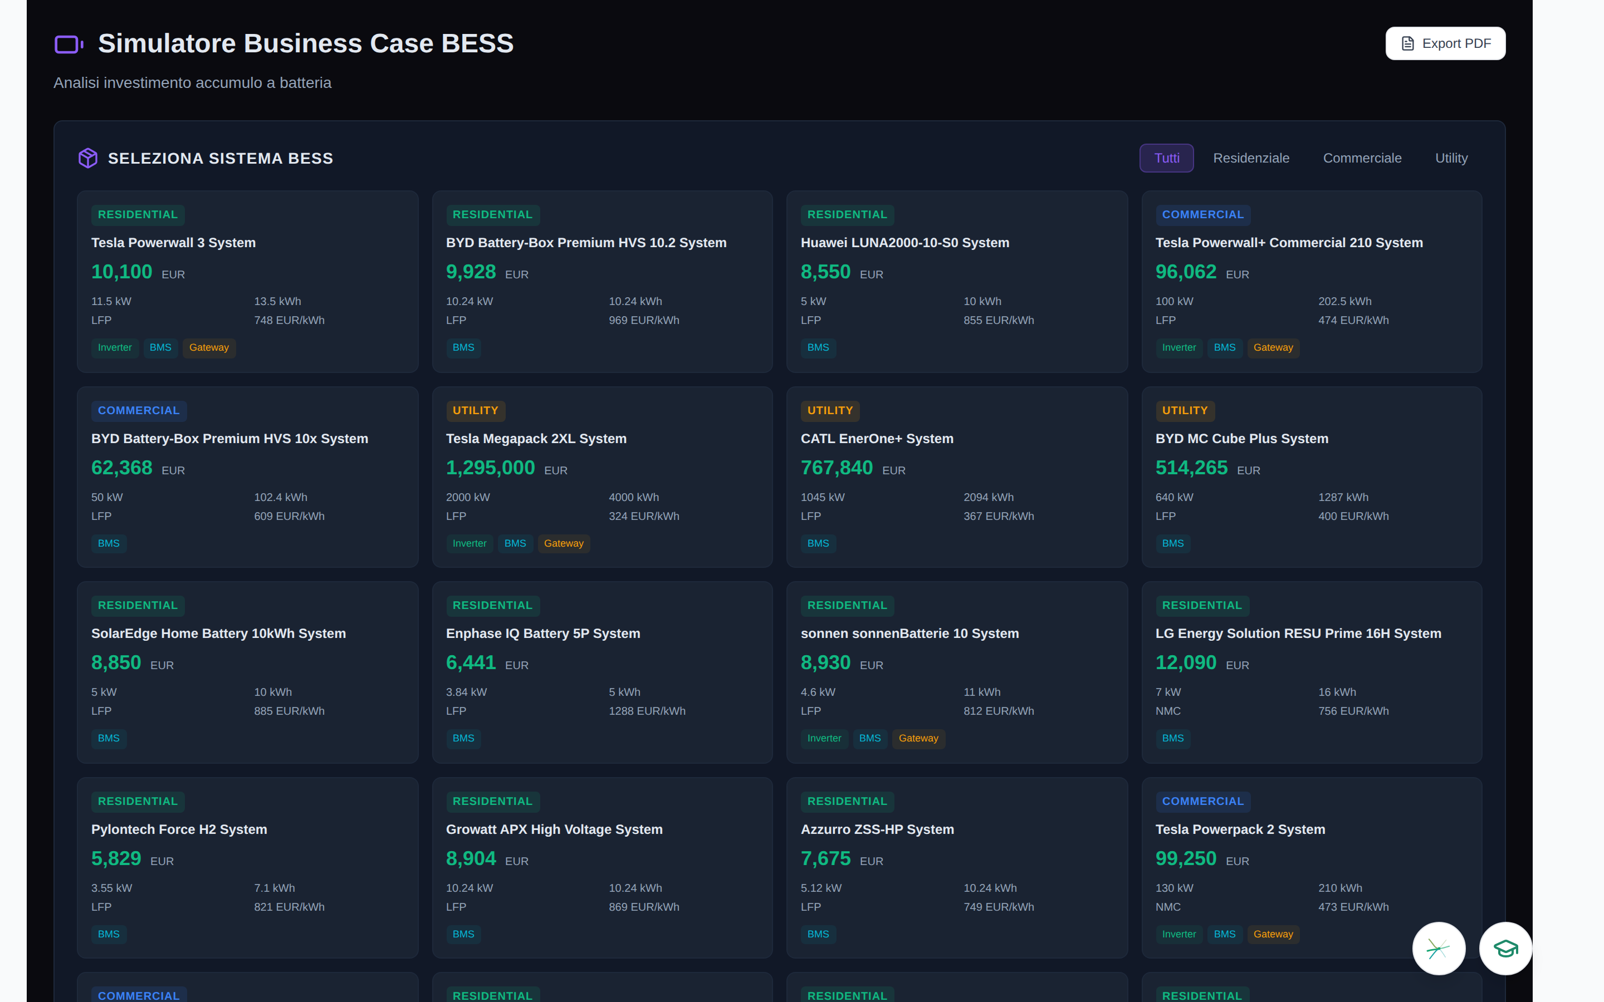Open the floating teal spark assistant button

[1438, 949]
